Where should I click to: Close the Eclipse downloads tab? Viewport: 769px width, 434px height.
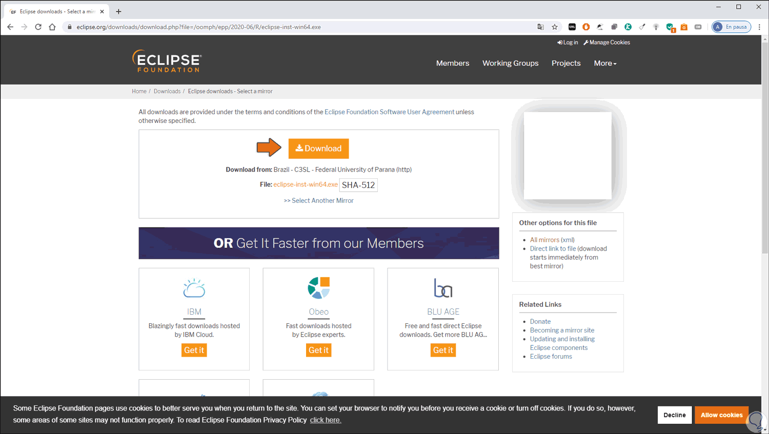(x=102, y=11)
